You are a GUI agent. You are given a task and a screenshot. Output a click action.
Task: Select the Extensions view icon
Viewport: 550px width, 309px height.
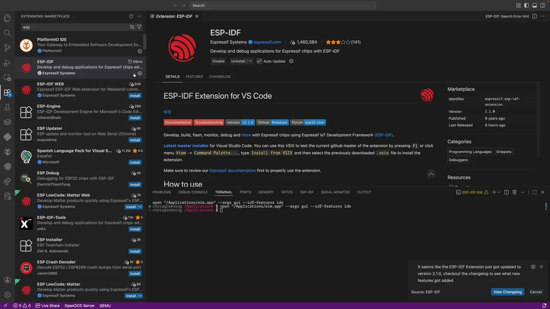click(7, 92)
